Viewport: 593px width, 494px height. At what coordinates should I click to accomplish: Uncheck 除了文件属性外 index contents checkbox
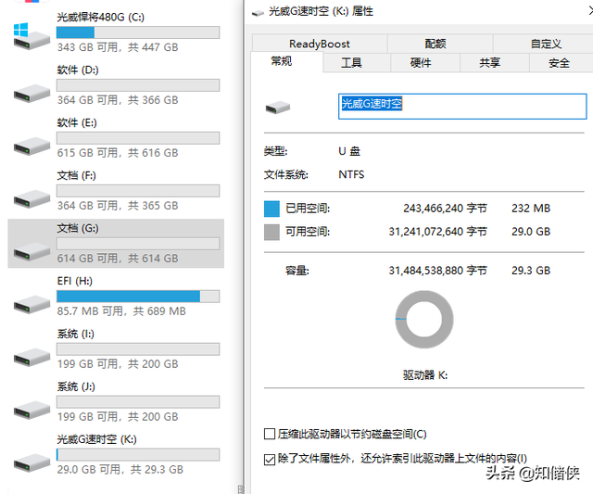pyautogui.click(x=270, y=459)
